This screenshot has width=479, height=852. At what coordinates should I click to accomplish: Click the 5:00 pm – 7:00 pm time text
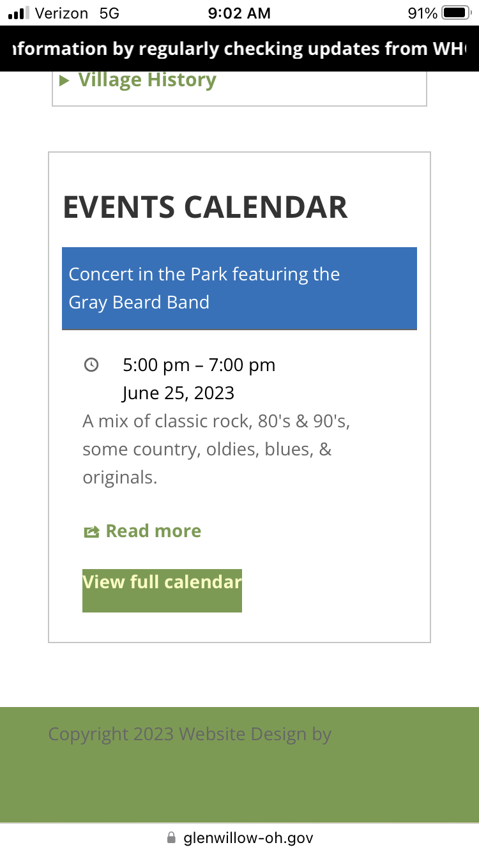point(199,365)
